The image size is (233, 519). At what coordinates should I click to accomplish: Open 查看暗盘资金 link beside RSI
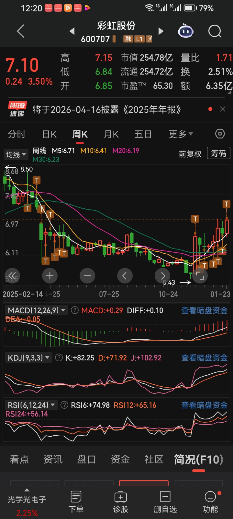click(x=204, y=405)
